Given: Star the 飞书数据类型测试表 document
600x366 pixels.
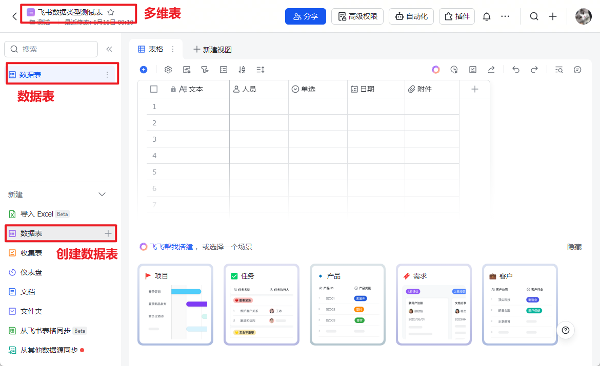Looking at the screenshot, I should point(111,12).
